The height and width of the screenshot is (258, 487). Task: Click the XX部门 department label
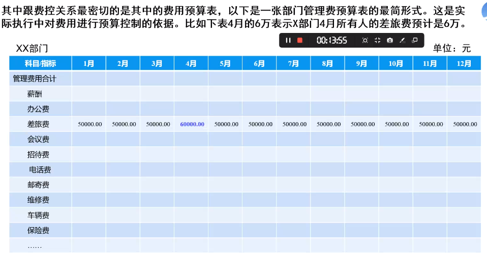pyautogui.click(x=32, y=49)
